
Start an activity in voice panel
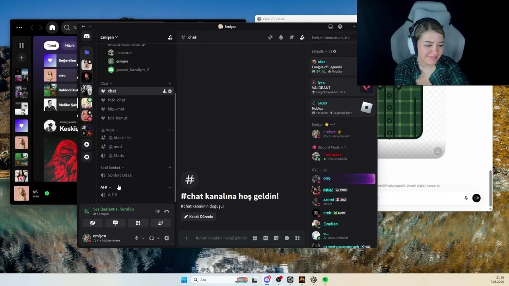(138, 223)
